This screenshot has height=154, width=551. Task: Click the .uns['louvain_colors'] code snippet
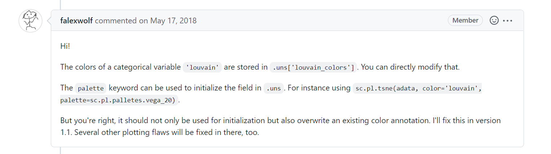313,67
